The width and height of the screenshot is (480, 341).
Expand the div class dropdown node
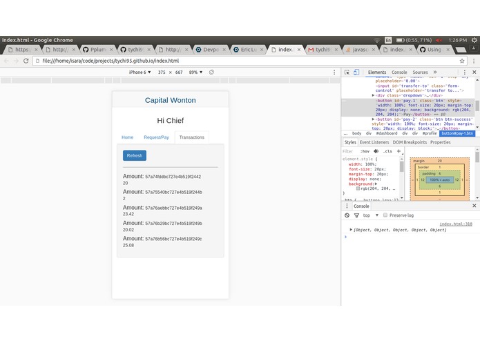tap(373, 95)
